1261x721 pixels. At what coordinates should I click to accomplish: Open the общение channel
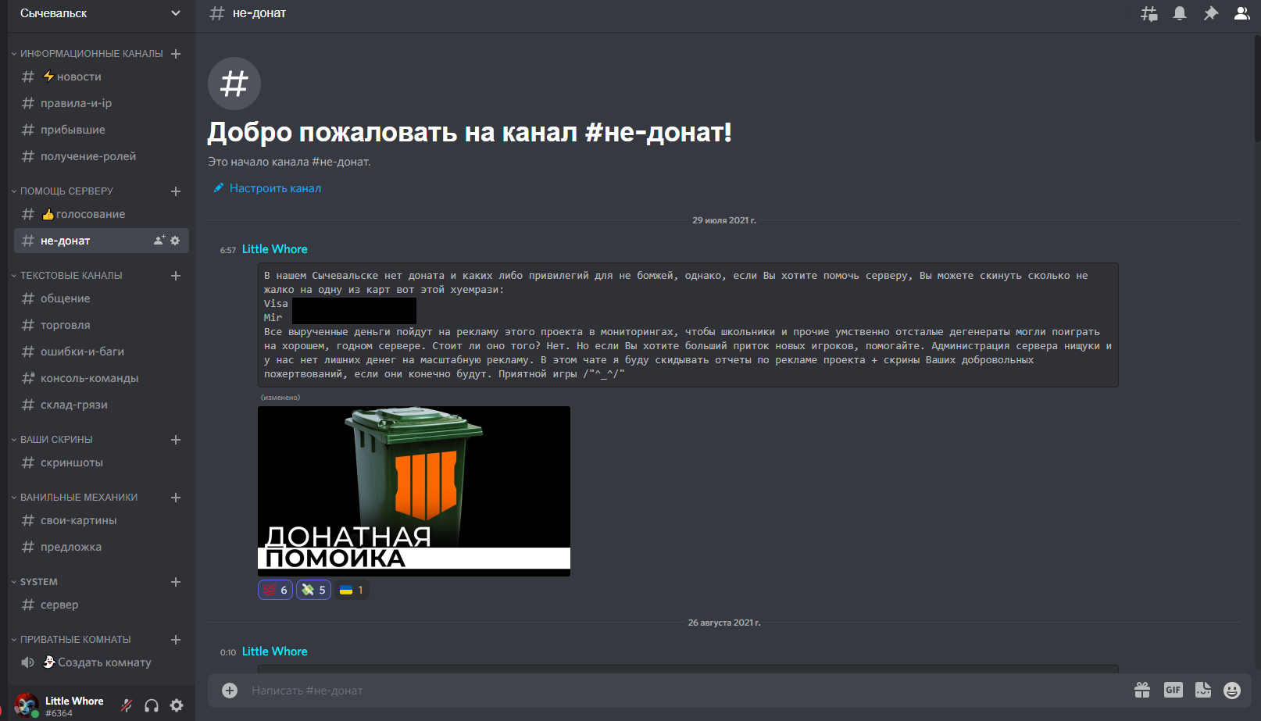(x=102, y=298)
